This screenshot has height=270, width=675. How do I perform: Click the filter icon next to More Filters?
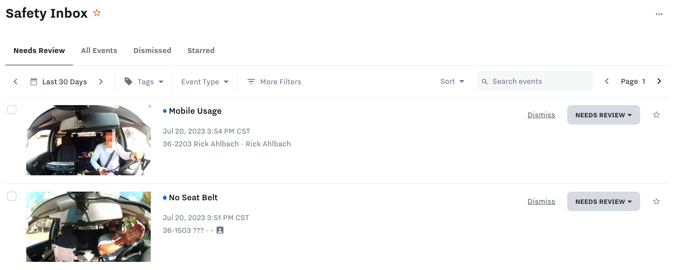pos(251,82)
